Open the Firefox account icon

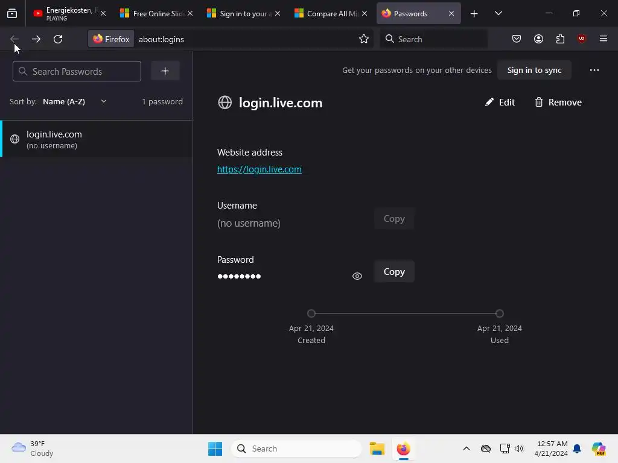(x=538, y=39)
